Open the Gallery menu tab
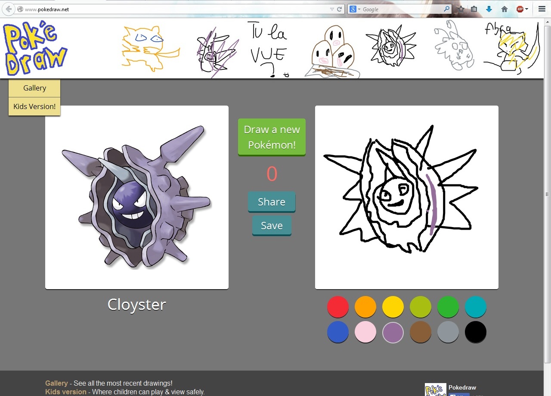This screenshot has width=551, height=396. (x=34, y=88)
